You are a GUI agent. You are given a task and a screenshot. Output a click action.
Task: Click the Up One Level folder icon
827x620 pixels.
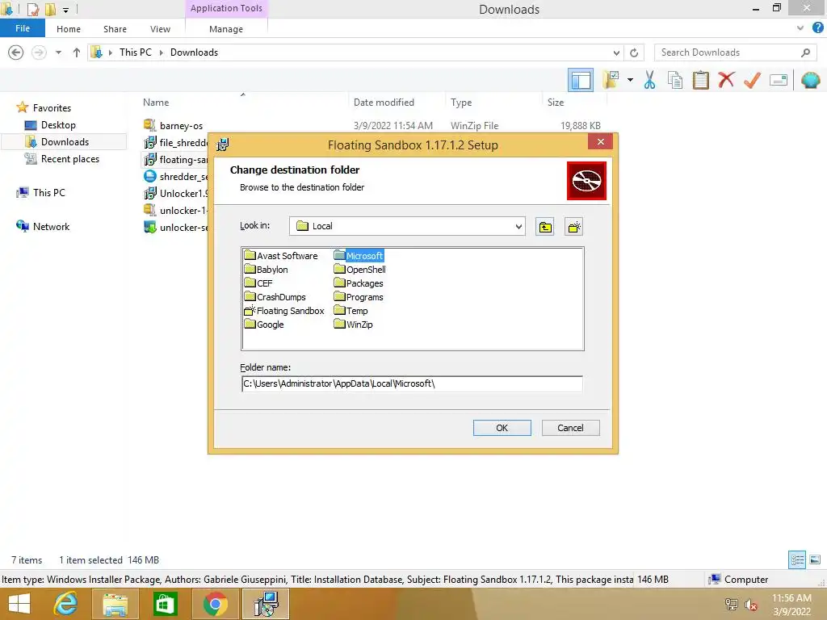pyautogui.click(x=545, y=227)
